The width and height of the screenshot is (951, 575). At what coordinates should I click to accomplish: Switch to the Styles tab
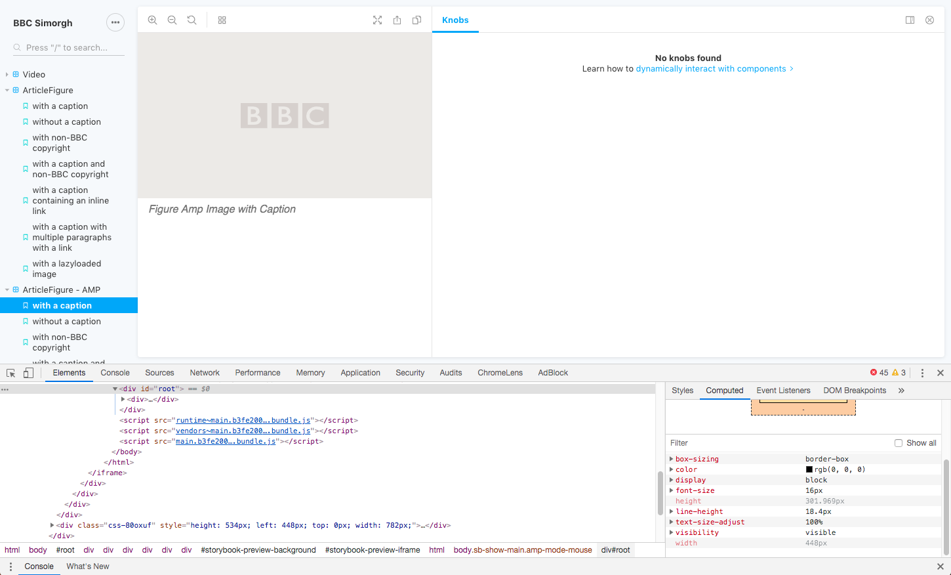click(x=682, y=390)
